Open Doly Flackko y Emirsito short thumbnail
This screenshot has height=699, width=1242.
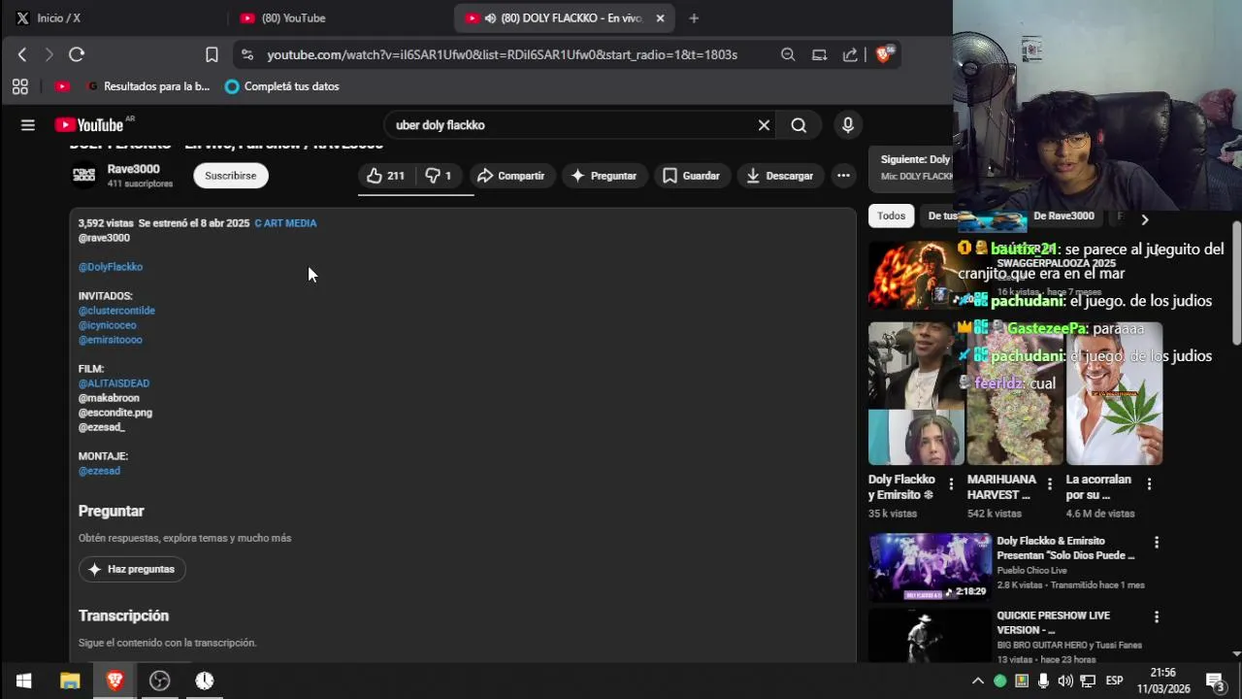point(916,394)
